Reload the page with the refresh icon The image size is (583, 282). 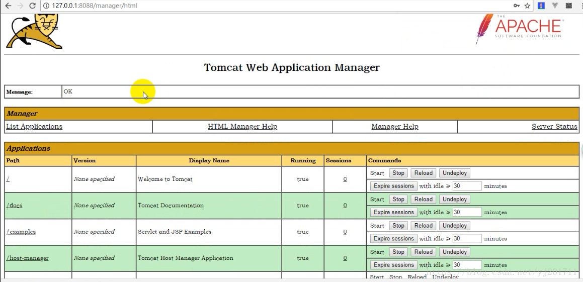click(32, 6)
